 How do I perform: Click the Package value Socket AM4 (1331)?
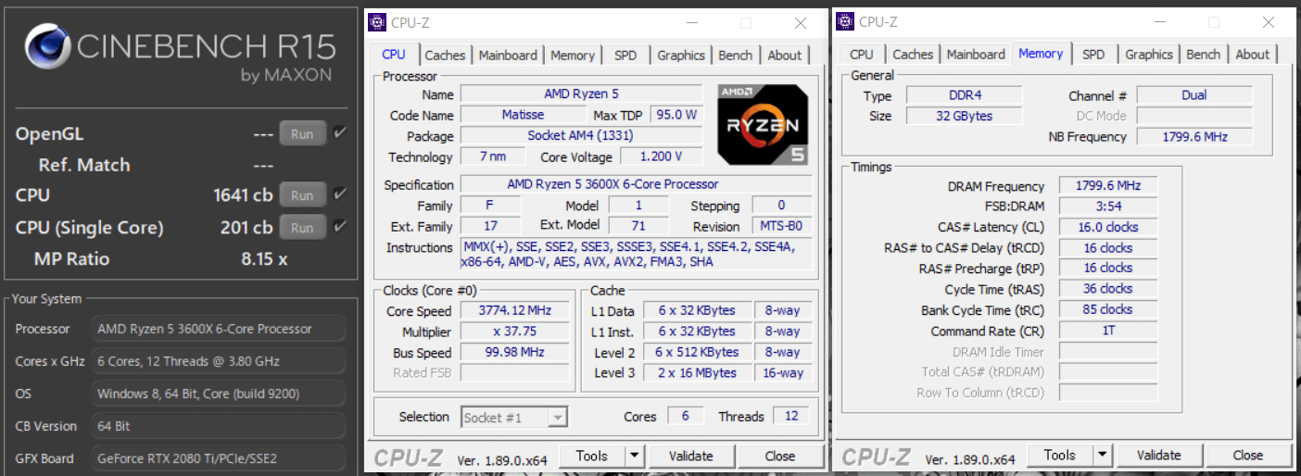pyautogui.click(x=581, y=135)
